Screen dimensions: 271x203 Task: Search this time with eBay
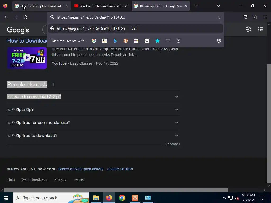click(136, 41)
